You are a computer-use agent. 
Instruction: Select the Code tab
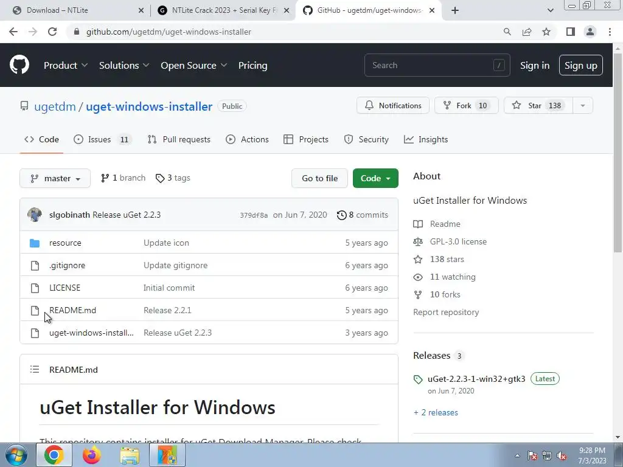click(41, 139)
